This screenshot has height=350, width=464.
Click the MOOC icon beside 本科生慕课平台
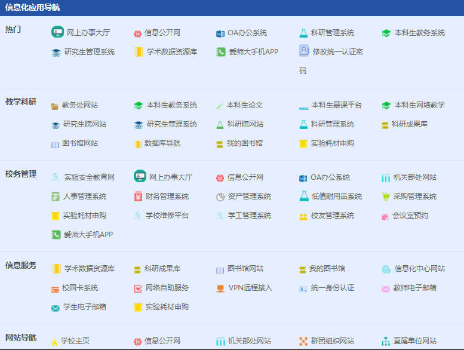[x=303, y=109]
